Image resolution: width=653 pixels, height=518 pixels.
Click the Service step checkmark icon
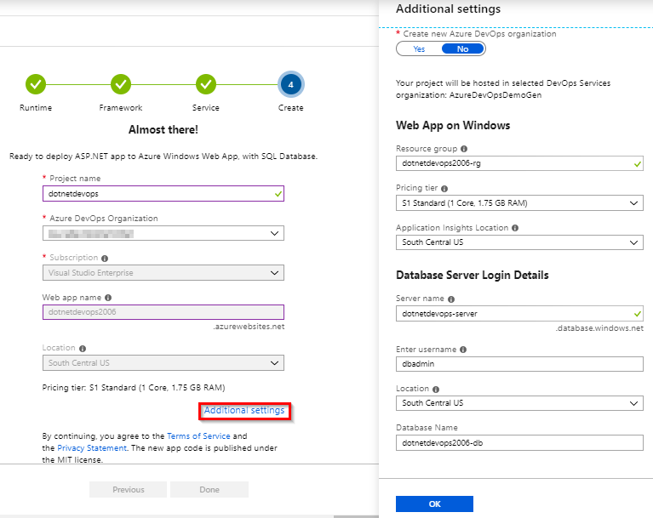pyautogui.click(x=205, y=84)
